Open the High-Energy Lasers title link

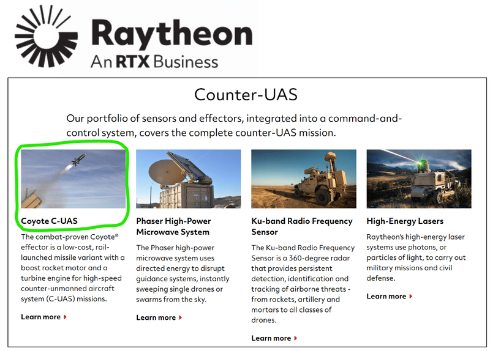405,221
